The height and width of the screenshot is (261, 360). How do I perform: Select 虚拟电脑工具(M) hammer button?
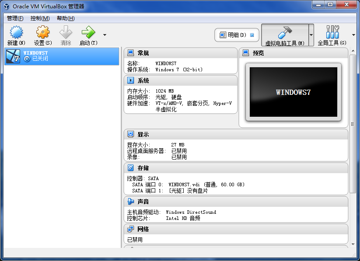pyautogui.click(x=285, y=35)
